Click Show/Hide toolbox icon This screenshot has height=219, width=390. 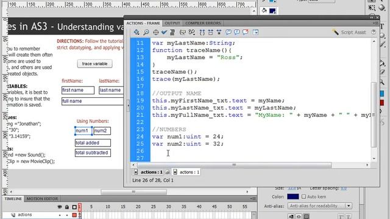coord(255,32)
